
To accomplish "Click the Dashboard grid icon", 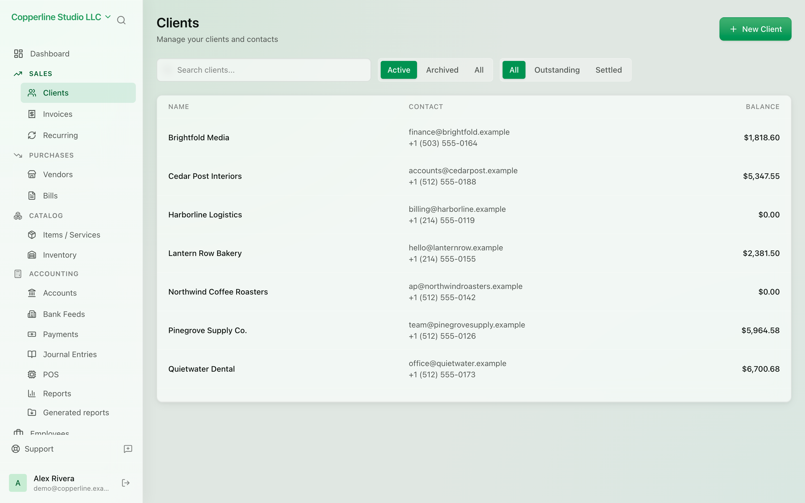I will click(18, 54).
